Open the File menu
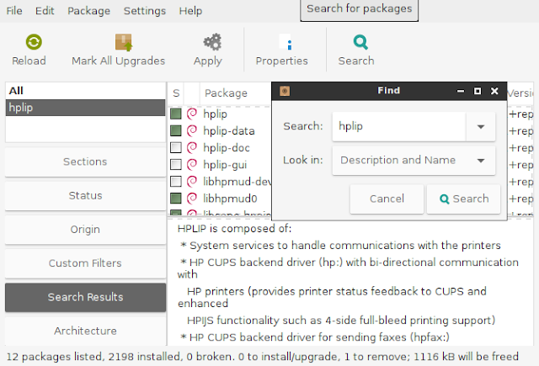 click(x=14, y=11)
